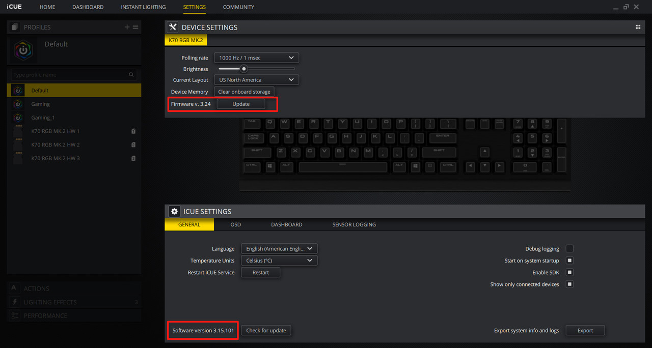Adjust the Brightness slider
This screenshot has height=348, width=652.
point(257,69)
